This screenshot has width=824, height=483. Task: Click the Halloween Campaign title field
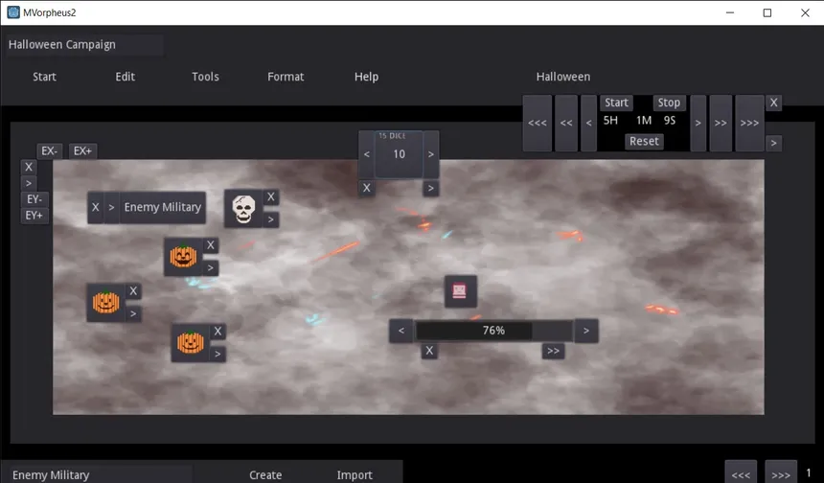point(84,45)
